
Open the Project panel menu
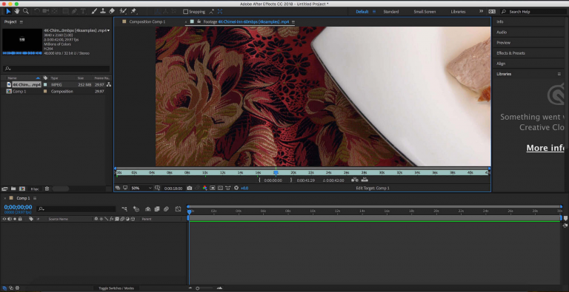(x=21, y=21)
